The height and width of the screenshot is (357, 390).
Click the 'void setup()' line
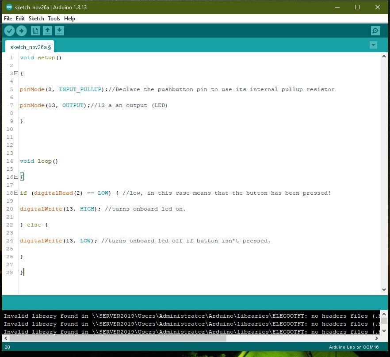click(41, 58)
